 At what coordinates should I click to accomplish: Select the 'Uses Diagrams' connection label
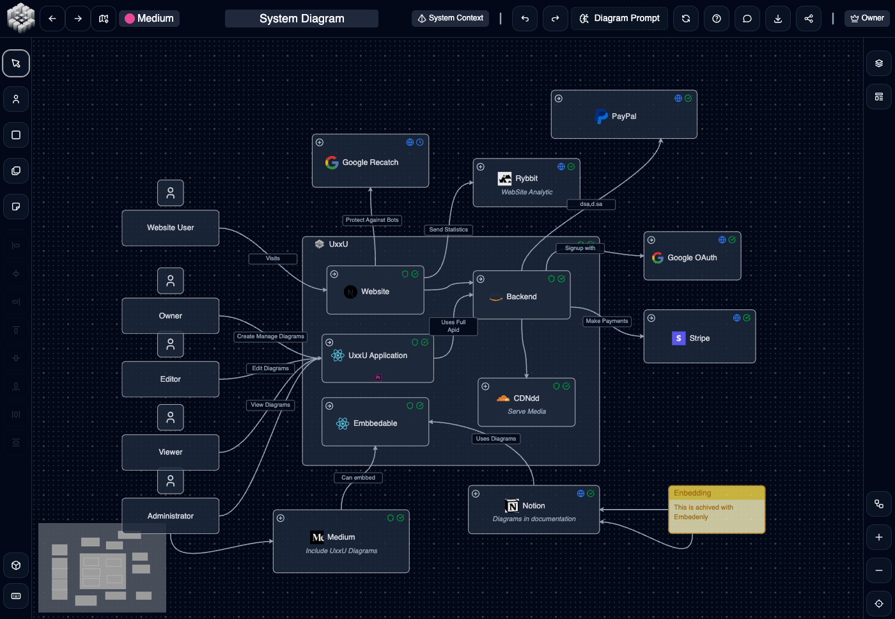[x=496, y=439]
